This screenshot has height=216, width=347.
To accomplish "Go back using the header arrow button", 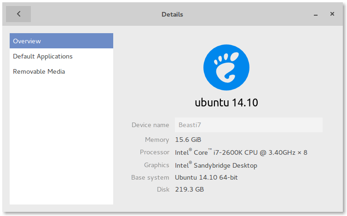I will [18, 14].
